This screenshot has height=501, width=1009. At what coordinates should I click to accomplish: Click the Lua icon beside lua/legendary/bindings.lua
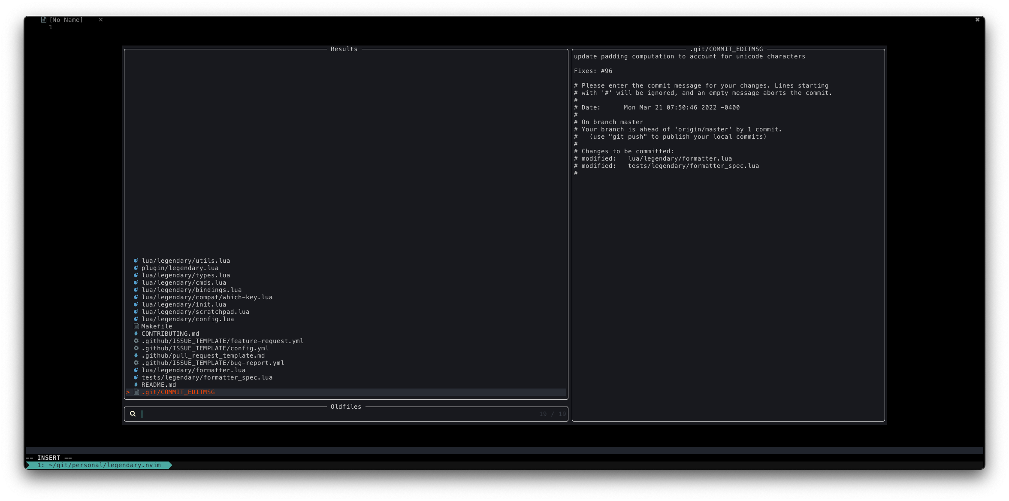click(136, 290)
